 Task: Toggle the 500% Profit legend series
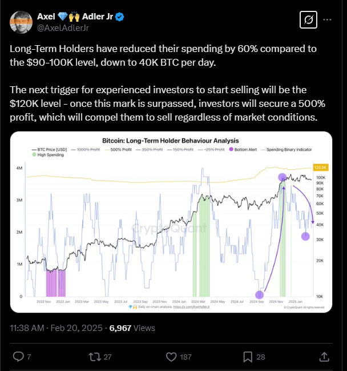coord(118,150)
